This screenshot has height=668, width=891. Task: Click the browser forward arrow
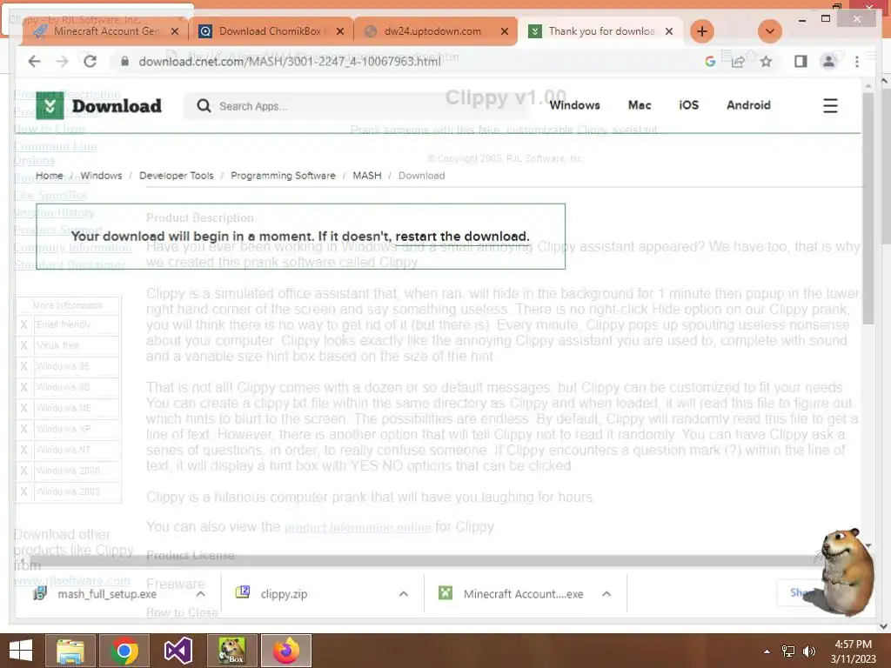click(62, 62)
